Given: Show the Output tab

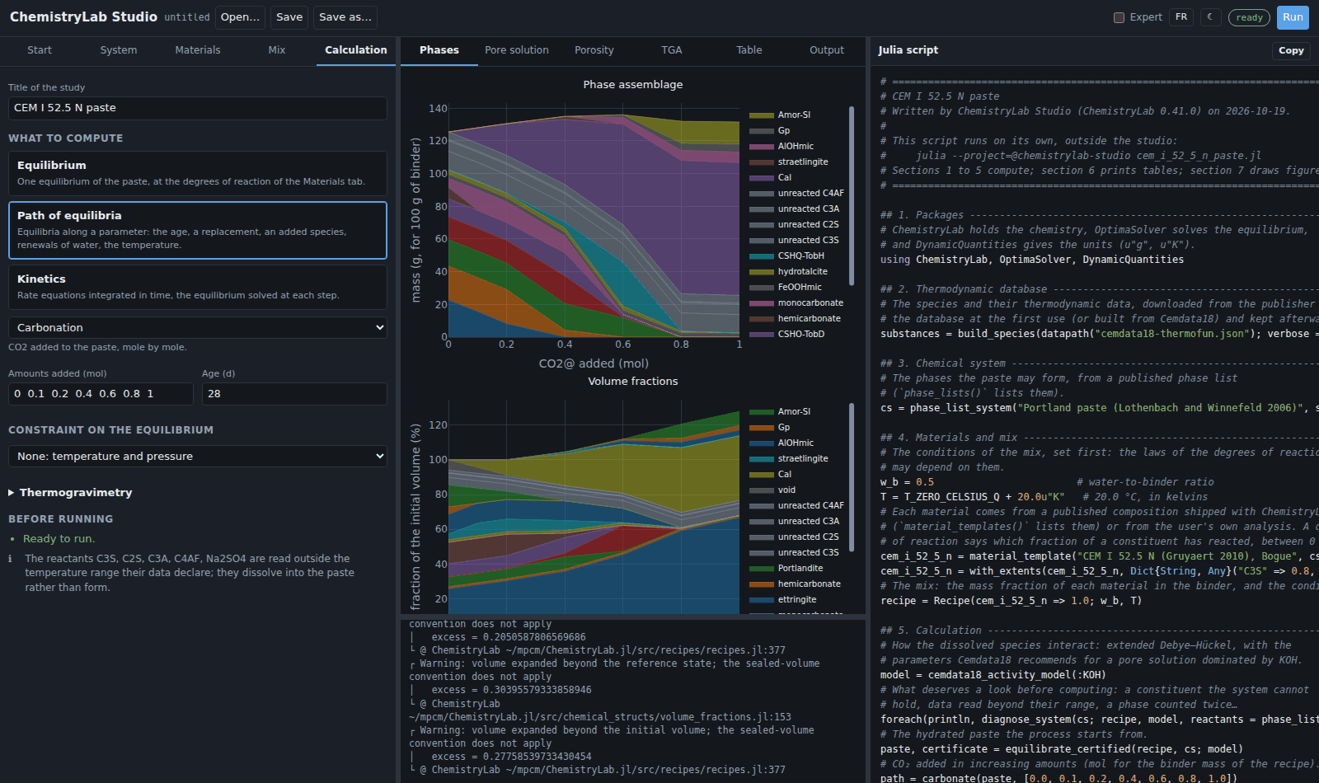Looking at the screenshot, I should point(827,50).
